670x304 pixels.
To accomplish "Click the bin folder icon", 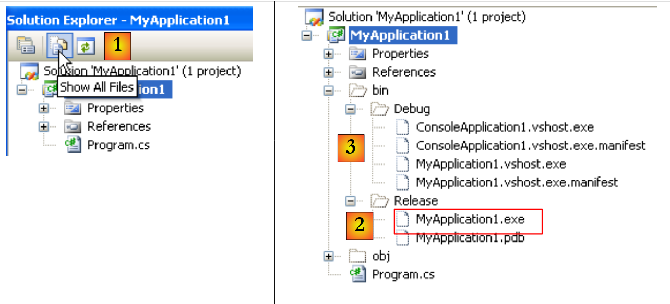I will 358,91.
